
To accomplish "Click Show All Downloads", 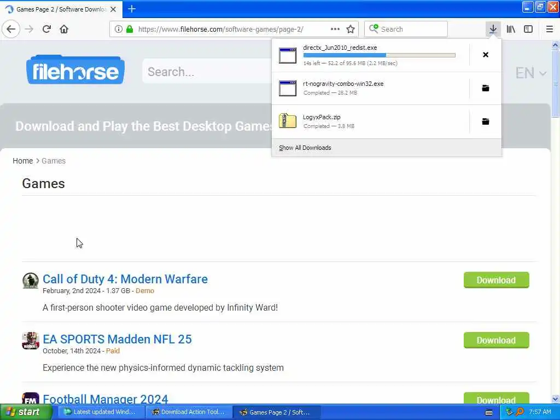I will click(305, 148).
